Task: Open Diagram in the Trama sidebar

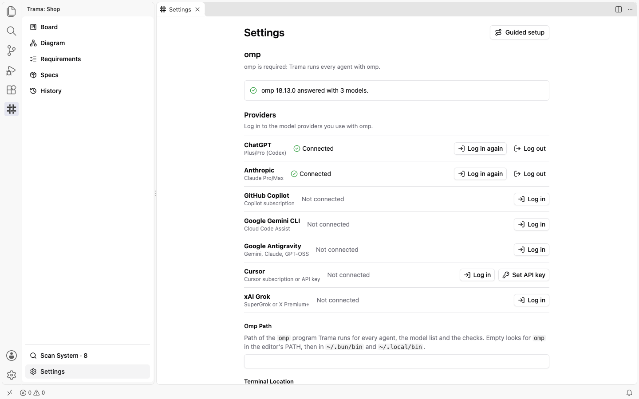Action: click(x=87, y=43)
